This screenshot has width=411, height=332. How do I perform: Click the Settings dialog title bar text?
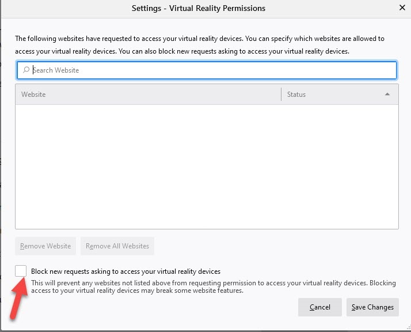coord(199,8)
